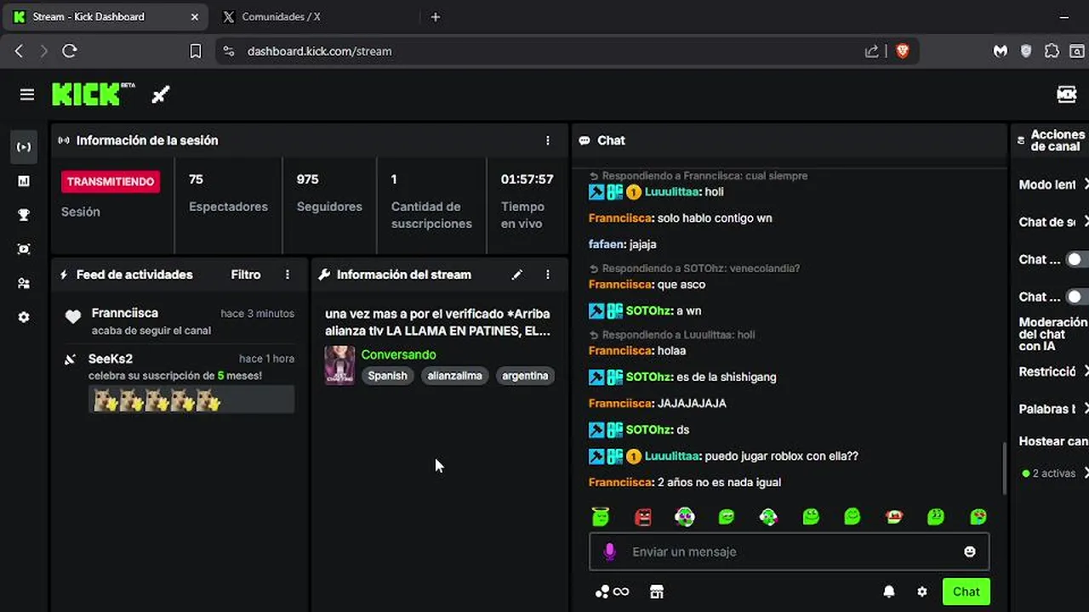Click SeeKs2 subscription activity entry
Viewport: 1089px width, 612px height.
(180, 382)
